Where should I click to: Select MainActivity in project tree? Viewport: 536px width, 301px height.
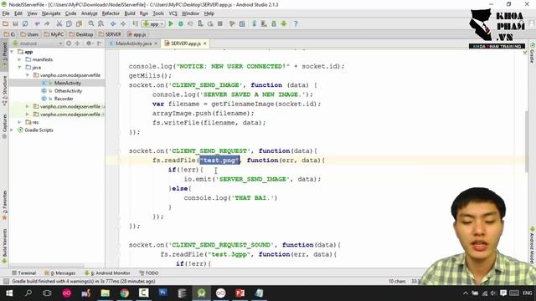67,84
